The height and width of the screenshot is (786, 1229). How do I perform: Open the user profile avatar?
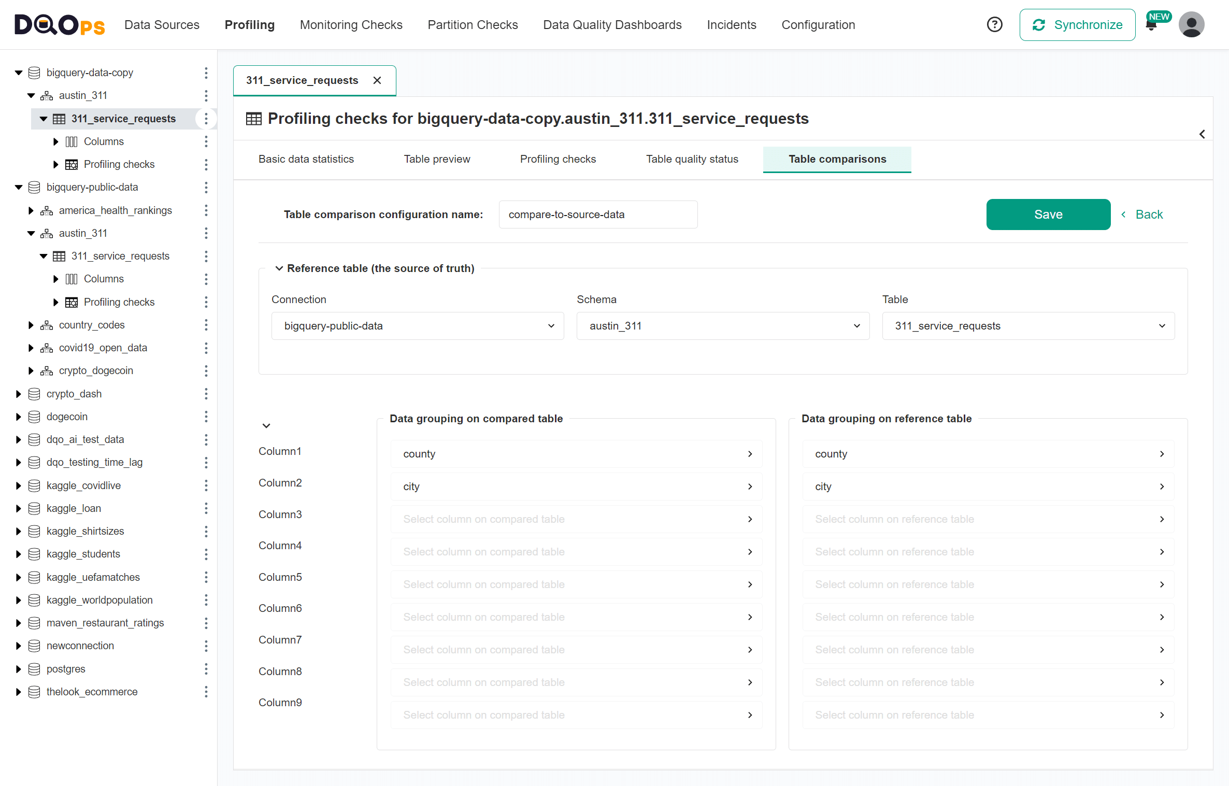pyautogui.click(x=1191, y=24)
